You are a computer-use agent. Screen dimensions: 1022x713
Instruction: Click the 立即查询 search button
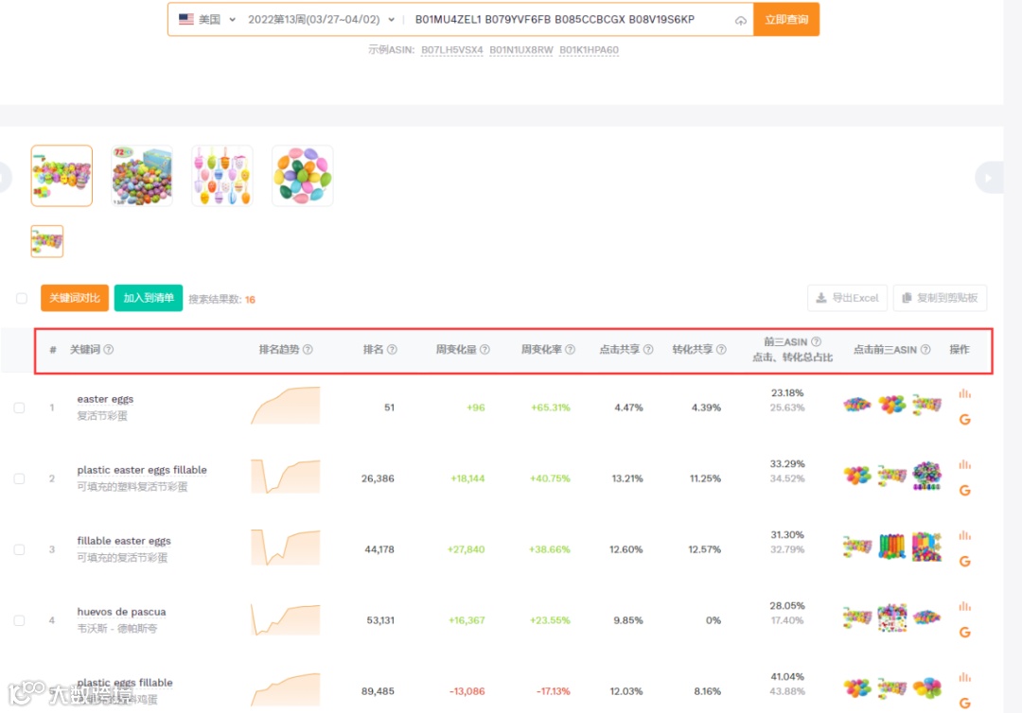click(x=786, y=18)
